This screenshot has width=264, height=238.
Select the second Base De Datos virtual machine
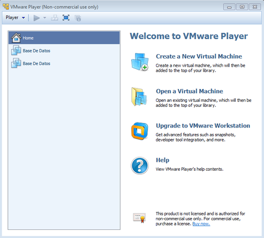tap(64, 63)
